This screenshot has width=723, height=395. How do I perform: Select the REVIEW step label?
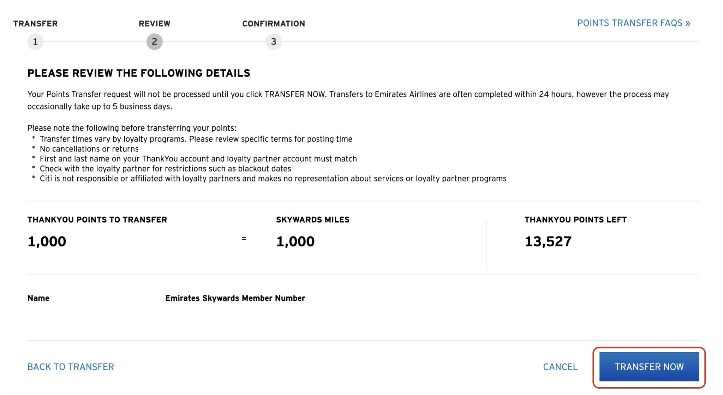[x=154, y=23]
